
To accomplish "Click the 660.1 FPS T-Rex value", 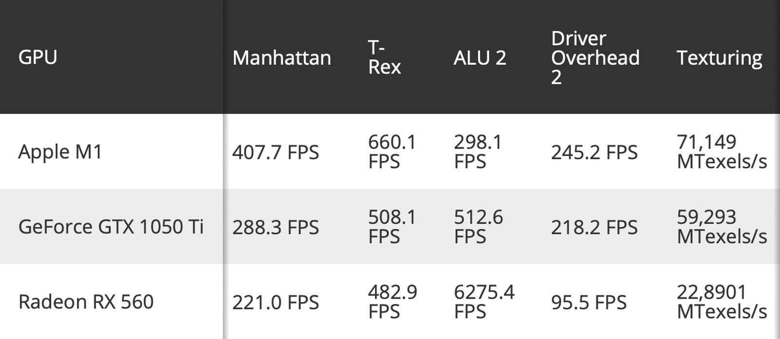I will [392, 152].
